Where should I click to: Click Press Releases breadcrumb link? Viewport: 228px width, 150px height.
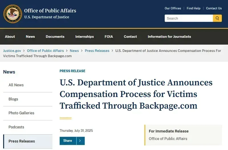pos(97,51)
